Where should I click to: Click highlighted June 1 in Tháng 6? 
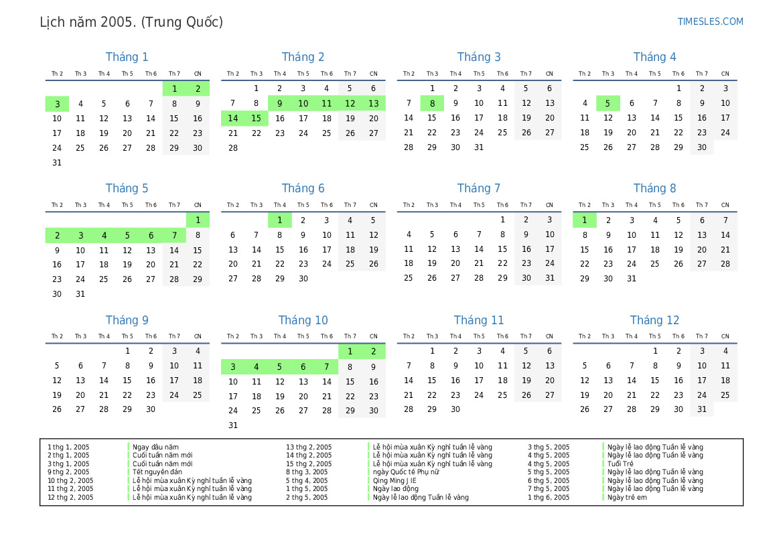tap(280, 220)
